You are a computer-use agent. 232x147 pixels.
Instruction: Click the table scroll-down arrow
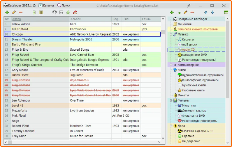tap(163, 138)
